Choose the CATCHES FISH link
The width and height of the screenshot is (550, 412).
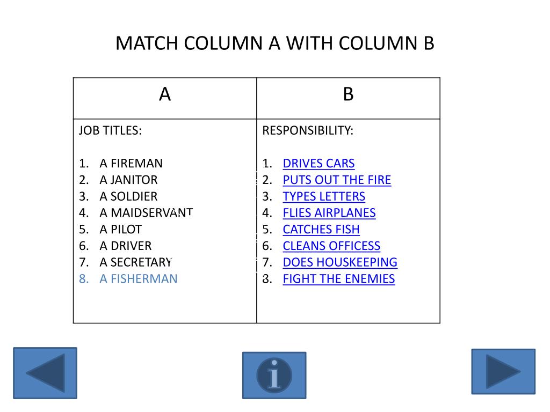pos(321,229)
